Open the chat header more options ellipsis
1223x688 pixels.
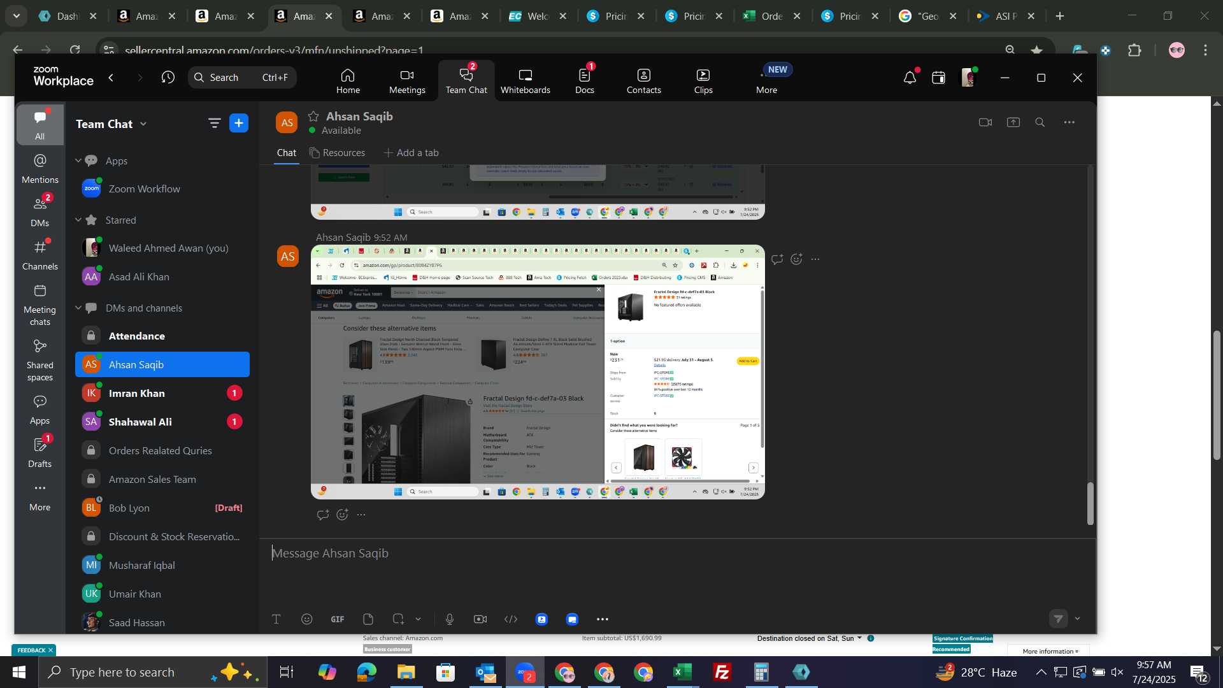(1069, 122)
